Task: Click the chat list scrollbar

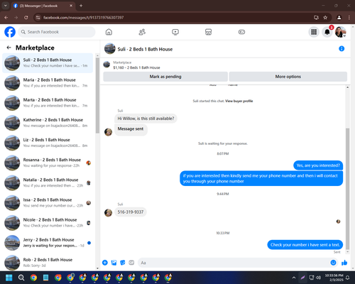Action: (97, 95)
